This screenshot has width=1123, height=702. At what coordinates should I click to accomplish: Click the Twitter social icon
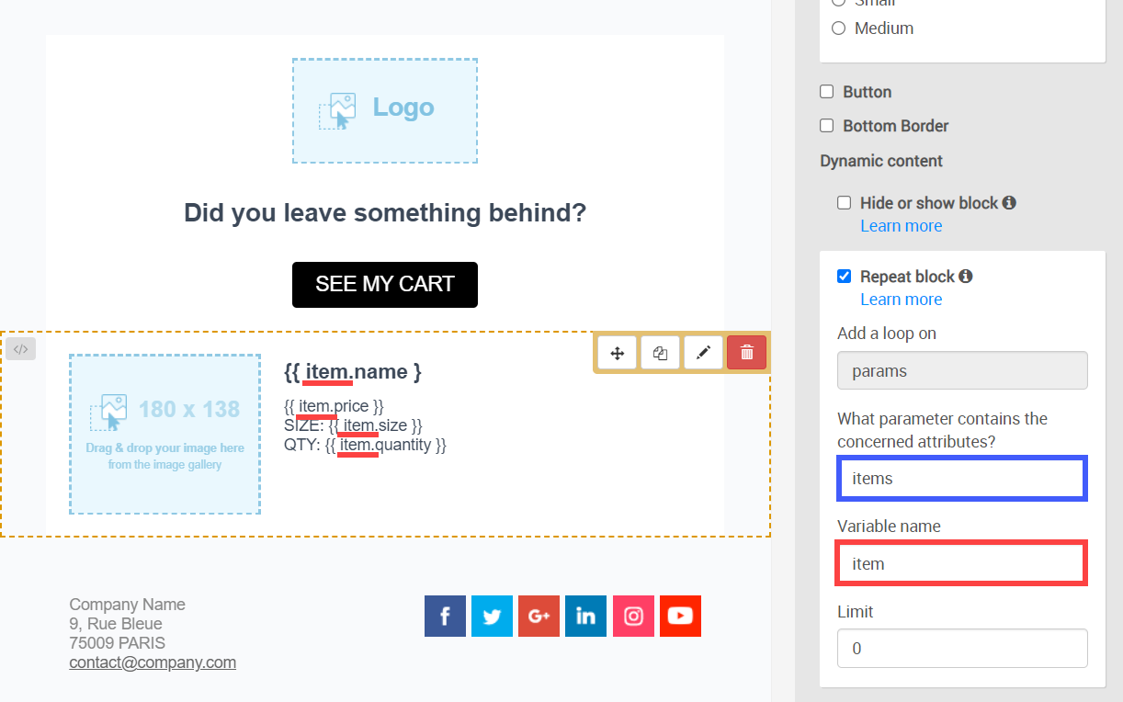coord(492,617)
